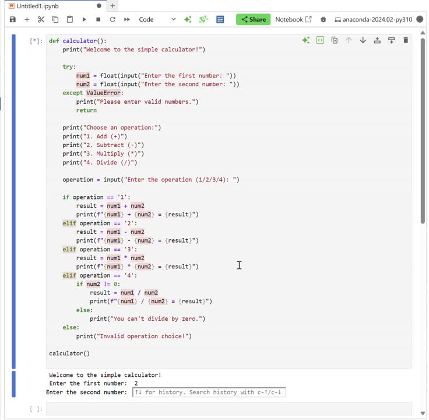Viewport: 429px width, 420px height.
Task: Run the selected cell with the play icon
Action: [x=84, y=19]
